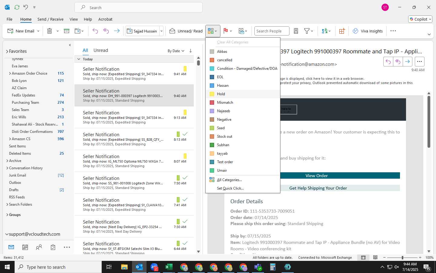Open the Delete dropdown arrow
Screen dimensions: 436x273
tap(58, 31)
